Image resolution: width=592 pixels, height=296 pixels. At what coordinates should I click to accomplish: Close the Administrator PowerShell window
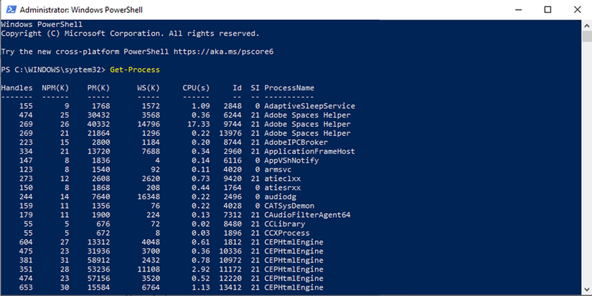(579, 9)
